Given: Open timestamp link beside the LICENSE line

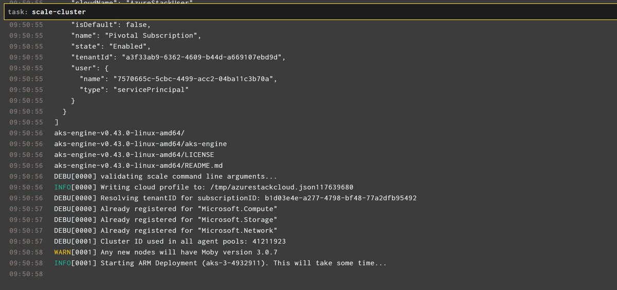Looking at the screenshot, I should 26,155.
